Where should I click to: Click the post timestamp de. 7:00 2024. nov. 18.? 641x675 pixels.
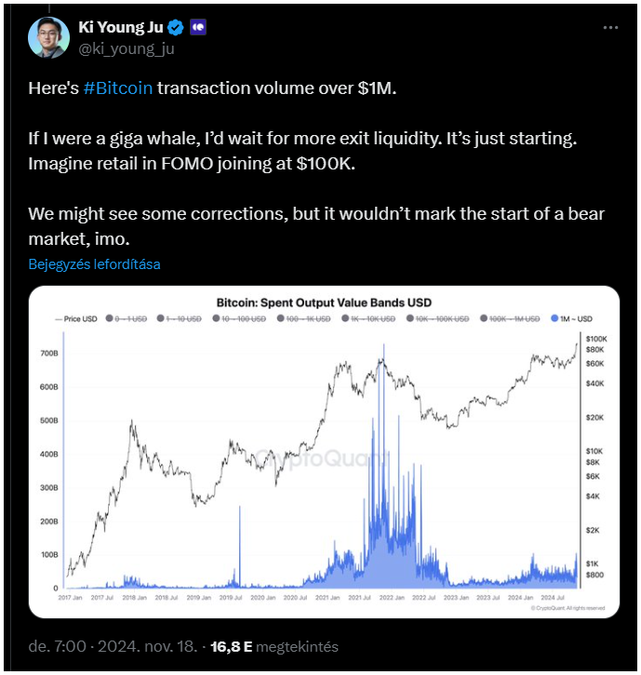click(x=113, y=646)
